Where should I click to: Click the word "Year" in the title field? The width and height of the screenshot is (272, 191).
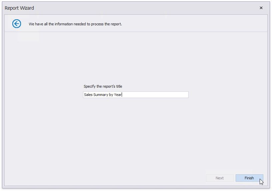(x=118, y=95)
